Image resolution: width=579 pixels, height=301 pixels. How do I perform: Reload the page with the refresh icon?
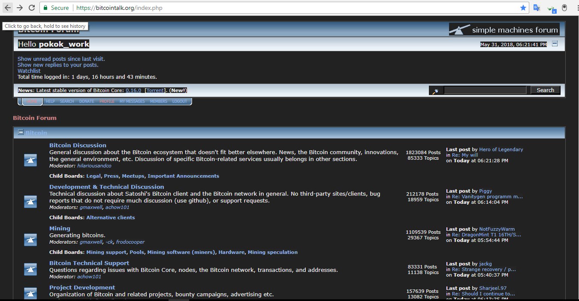32,8
